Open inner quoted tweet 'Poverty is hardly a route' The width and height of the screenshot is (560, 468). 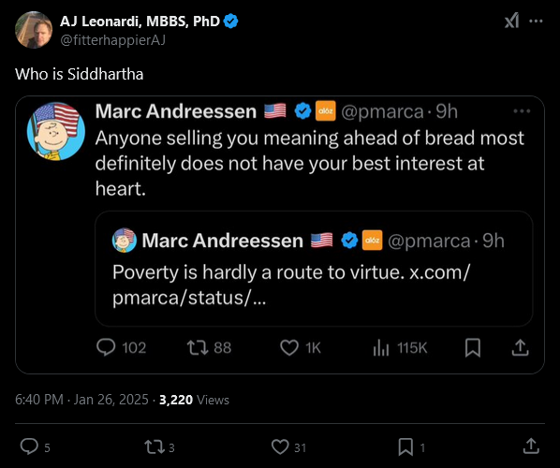314,269
